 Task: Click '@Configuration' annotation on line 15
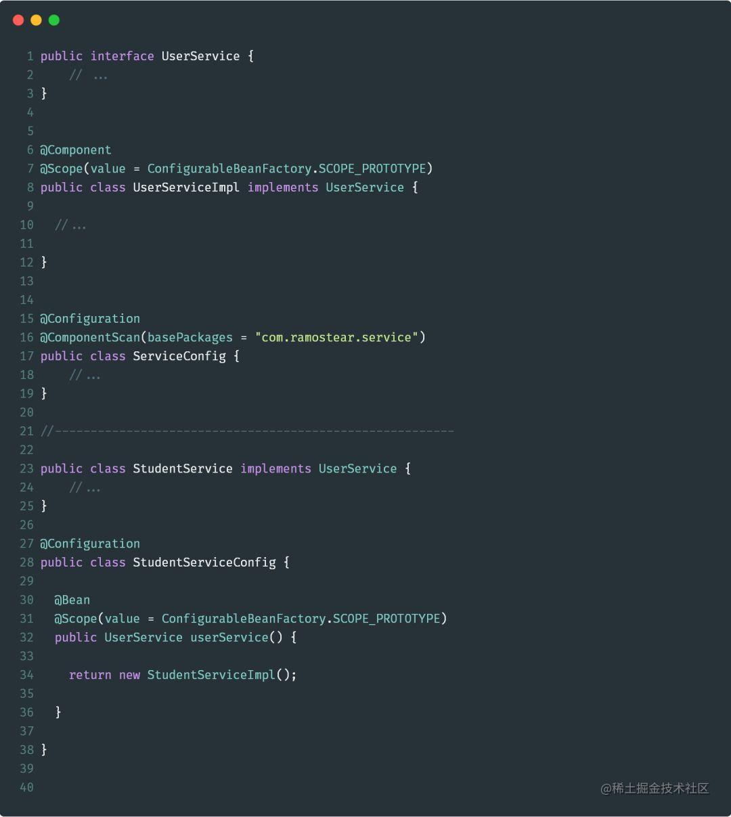coord(90,319)
